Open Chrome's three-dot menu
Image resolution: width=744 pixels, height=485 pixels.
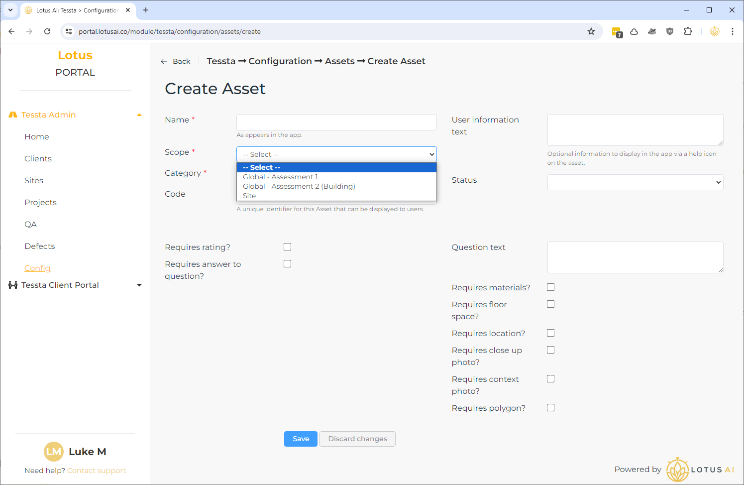click(x=732, y=31)
